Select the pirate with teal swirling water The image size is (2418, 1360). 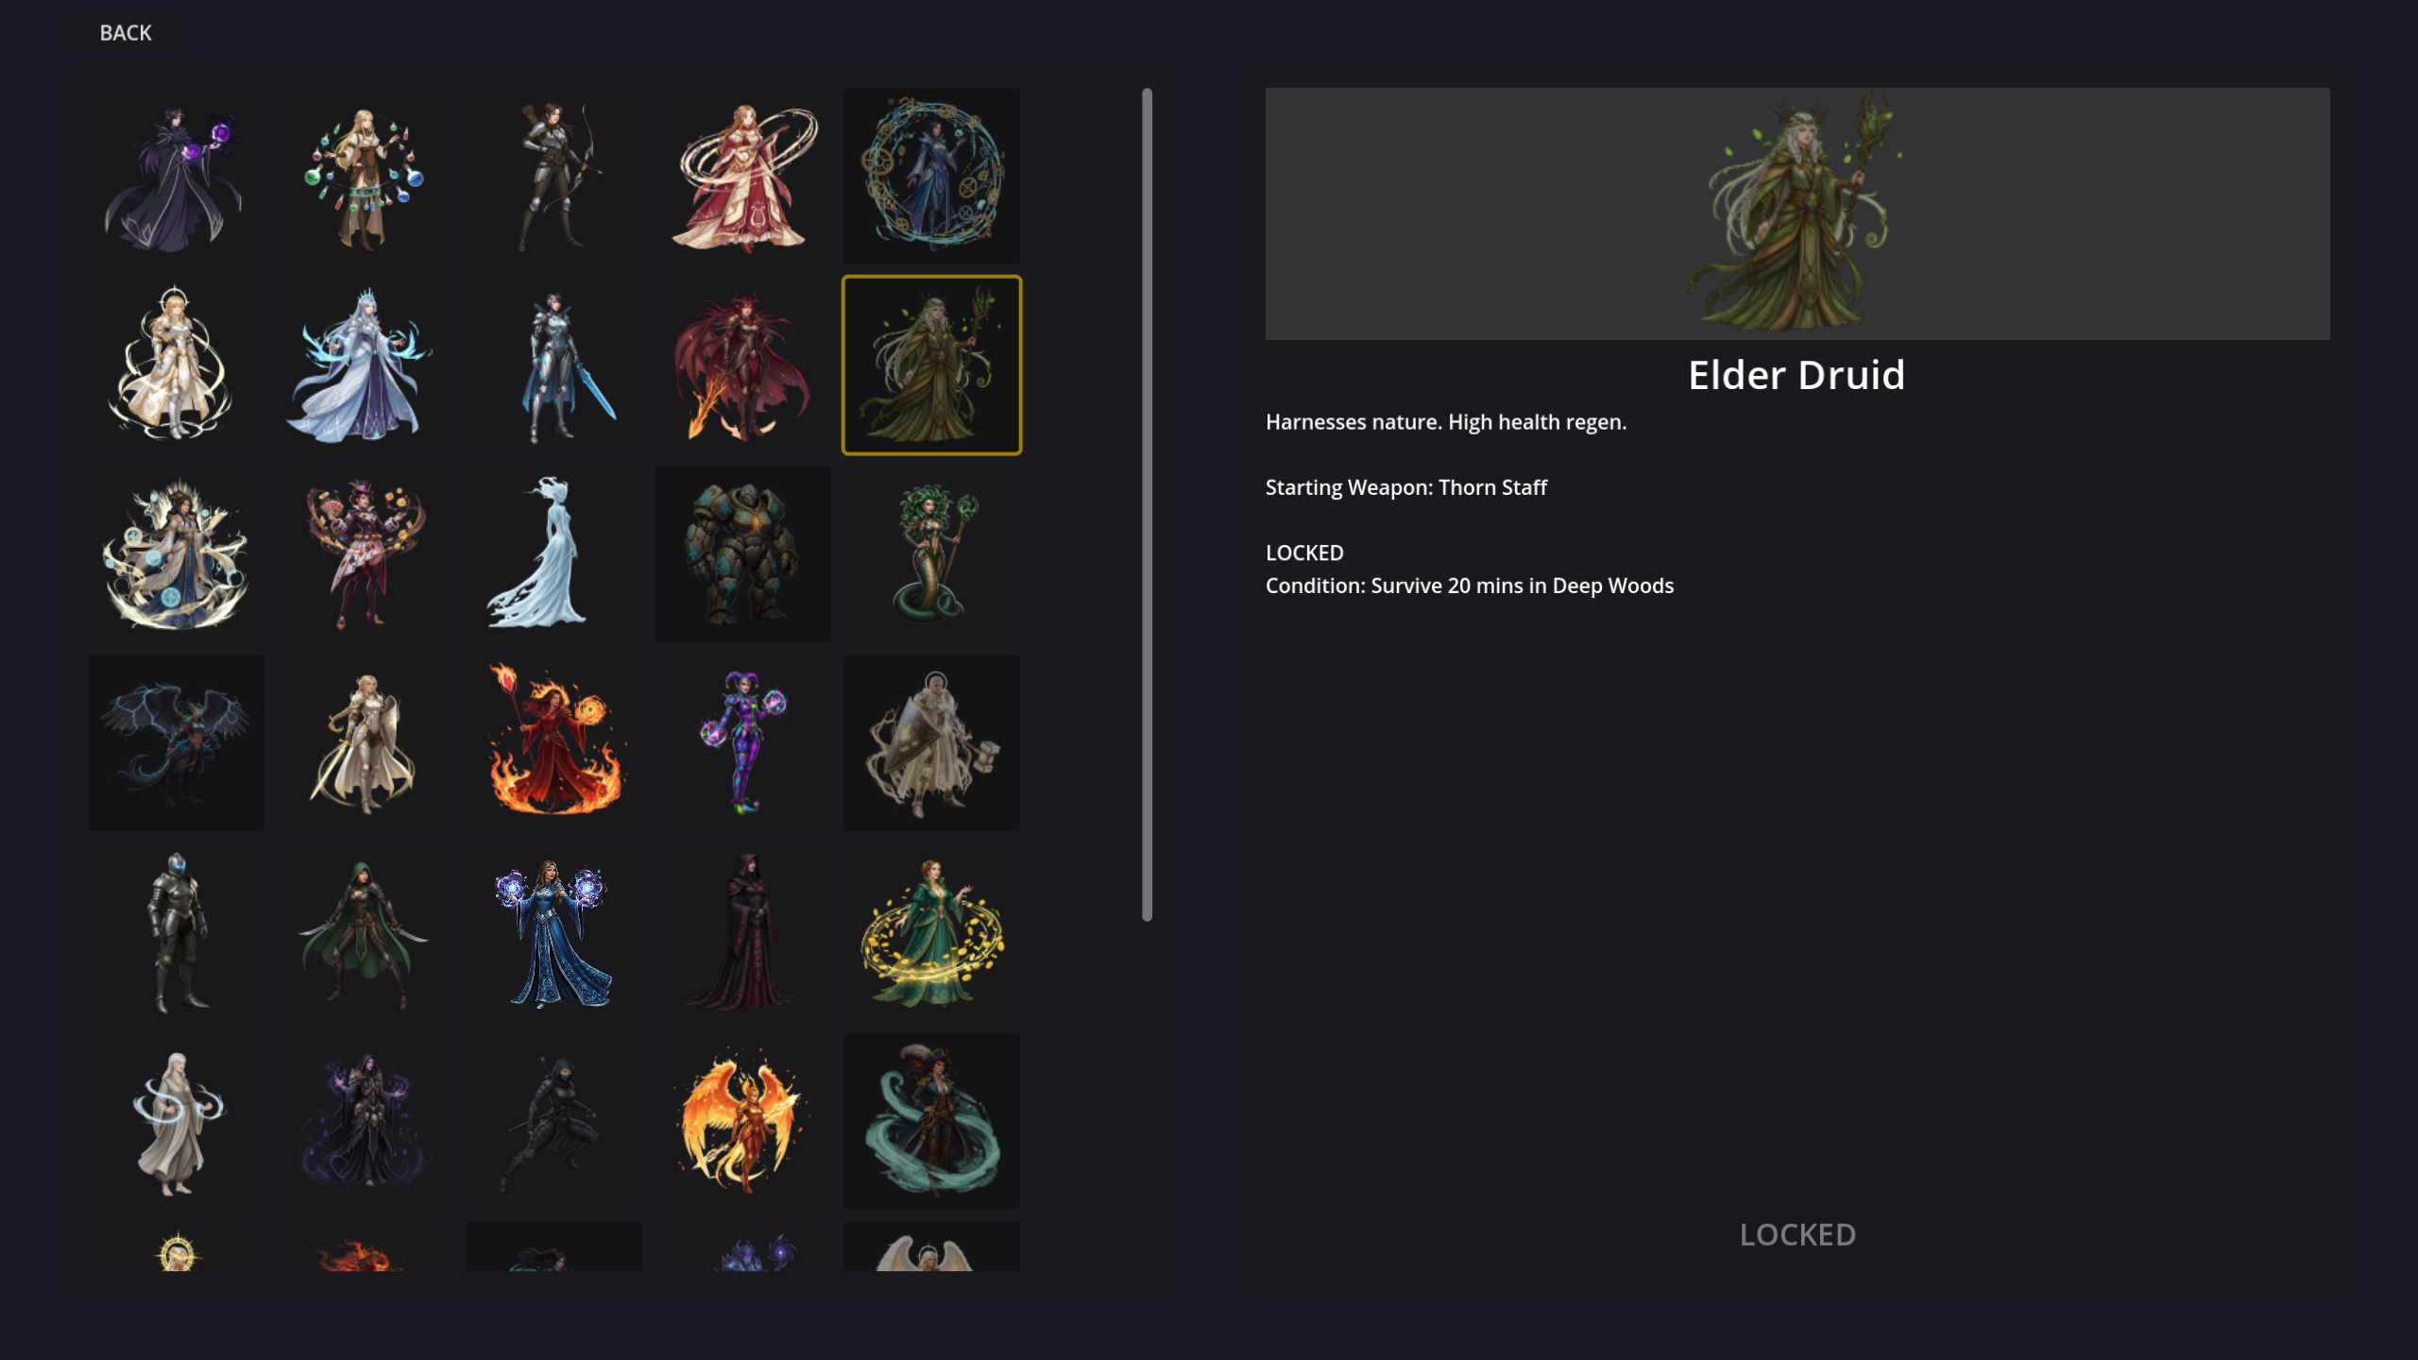point(931,1120)
